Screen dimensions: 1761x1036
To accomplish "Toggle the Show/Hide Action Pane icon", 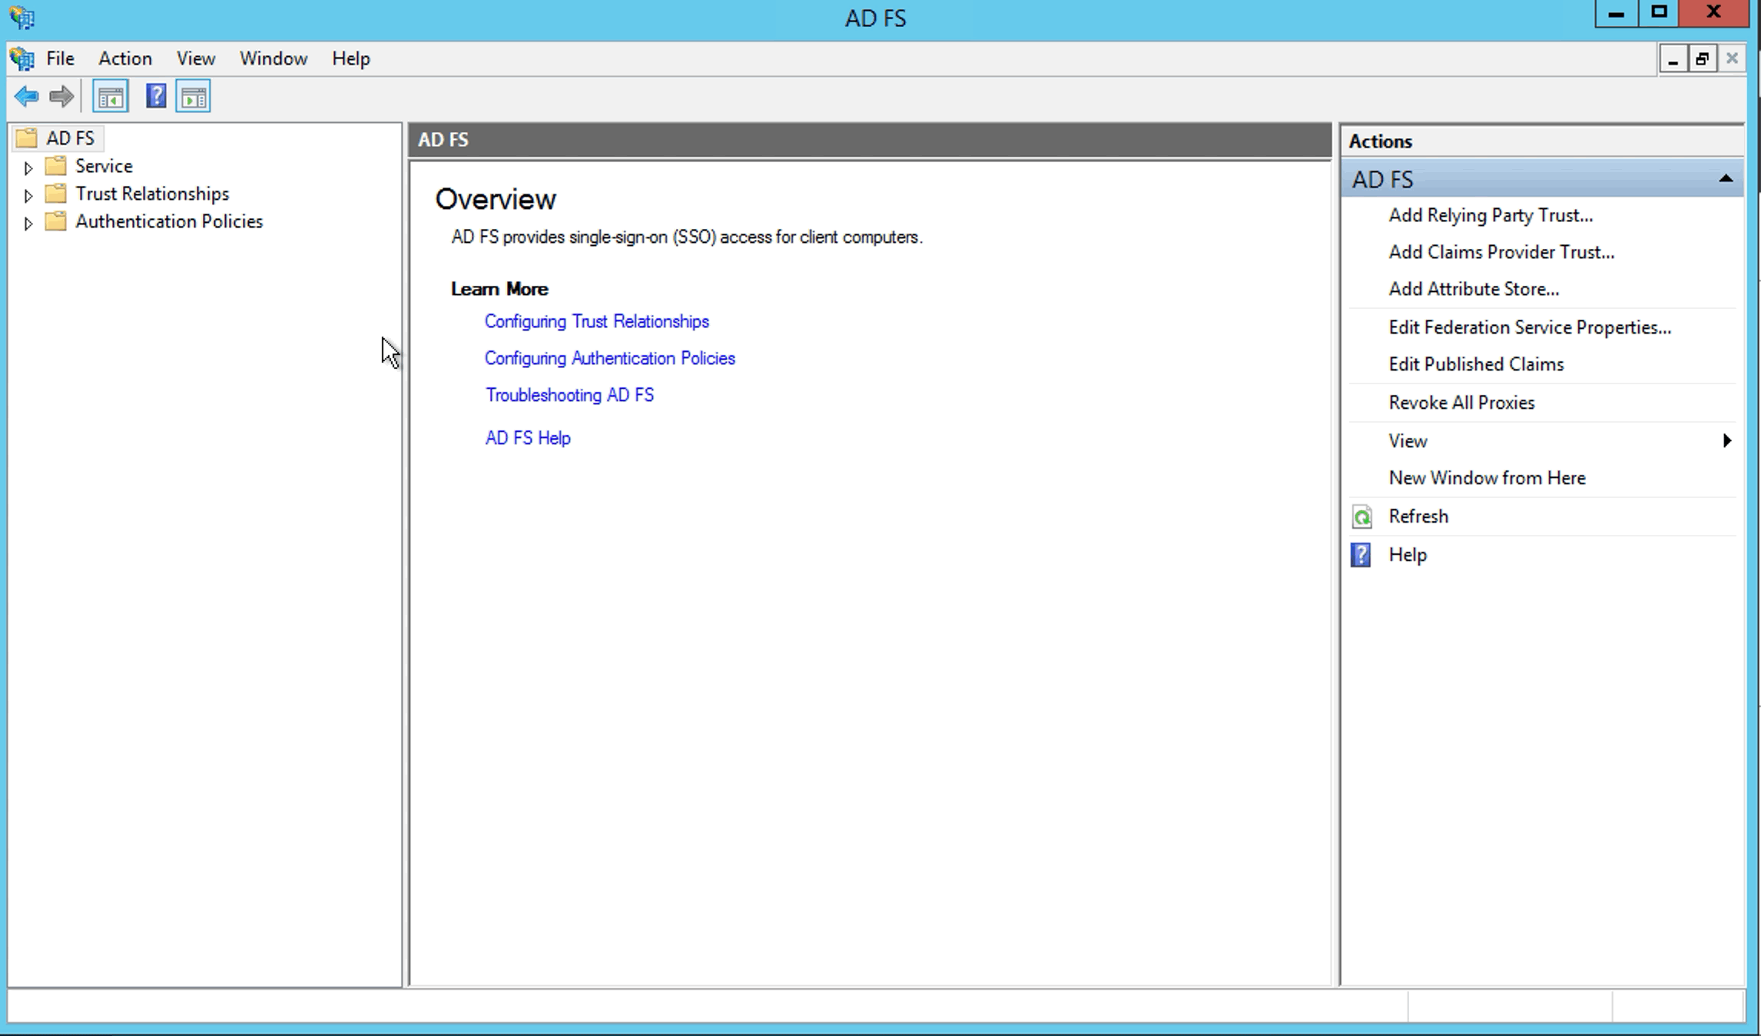I will coord(193,97).
